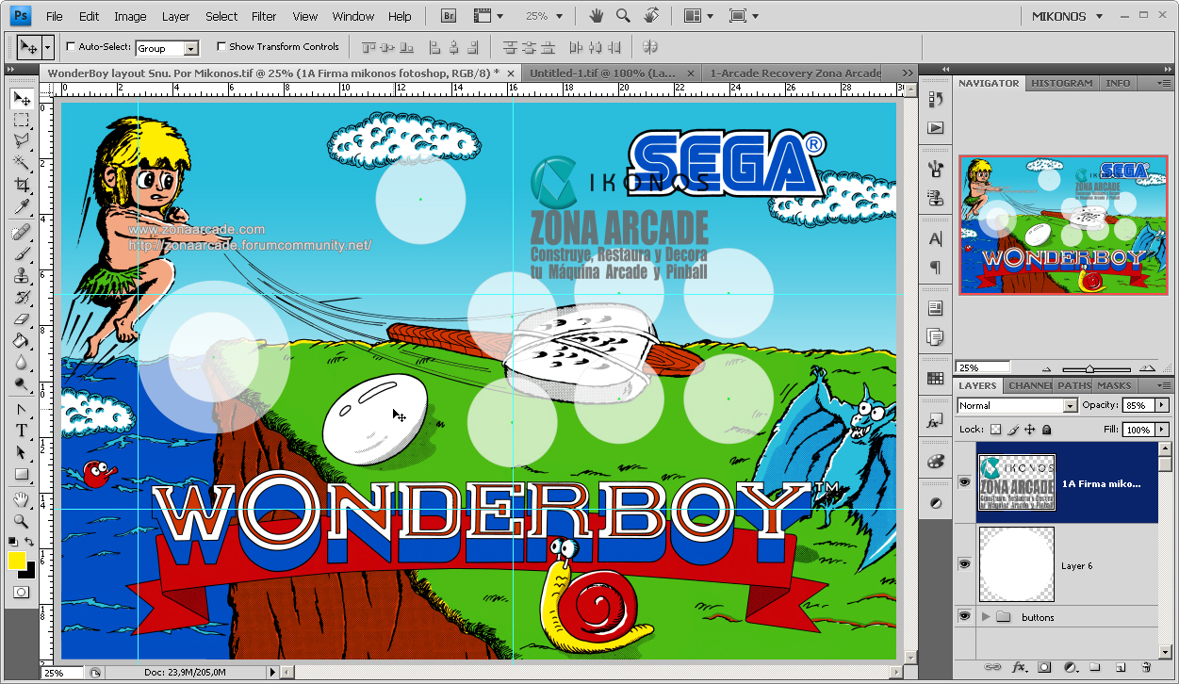1179x684 pixels.
Task: Open the MIKONOS workspace switcher
Action: point(1065,16)
